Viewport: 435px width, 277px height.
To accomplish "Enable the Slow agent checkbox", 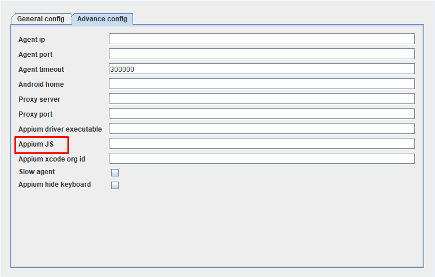I will click(115, 172).
